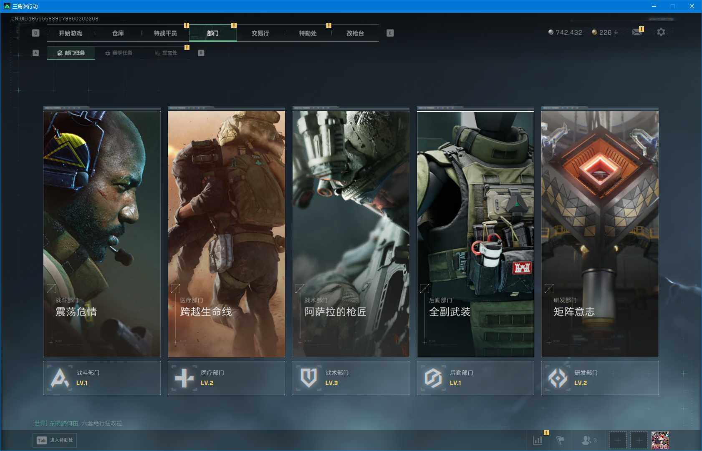Switch to the 仓库 tab
The height and width of the screenshot is (451, 702).
point(118,33)
